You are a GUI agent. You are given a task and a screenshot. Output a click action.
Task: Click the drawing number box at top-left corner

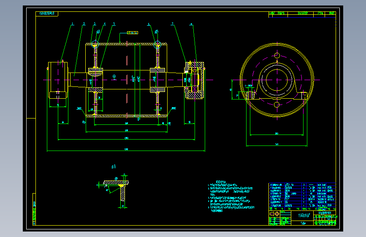pos(47,13)
